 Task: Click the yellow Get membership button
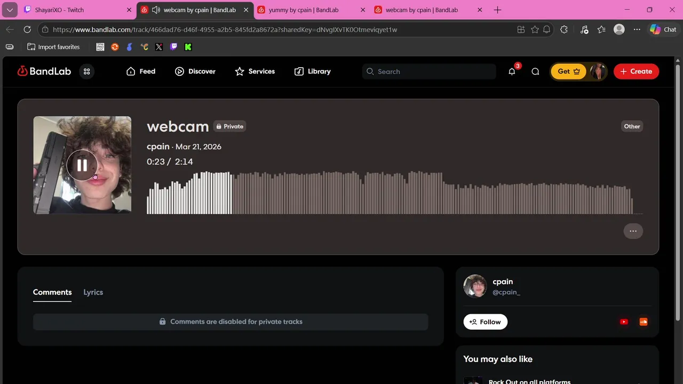(568, 71)
